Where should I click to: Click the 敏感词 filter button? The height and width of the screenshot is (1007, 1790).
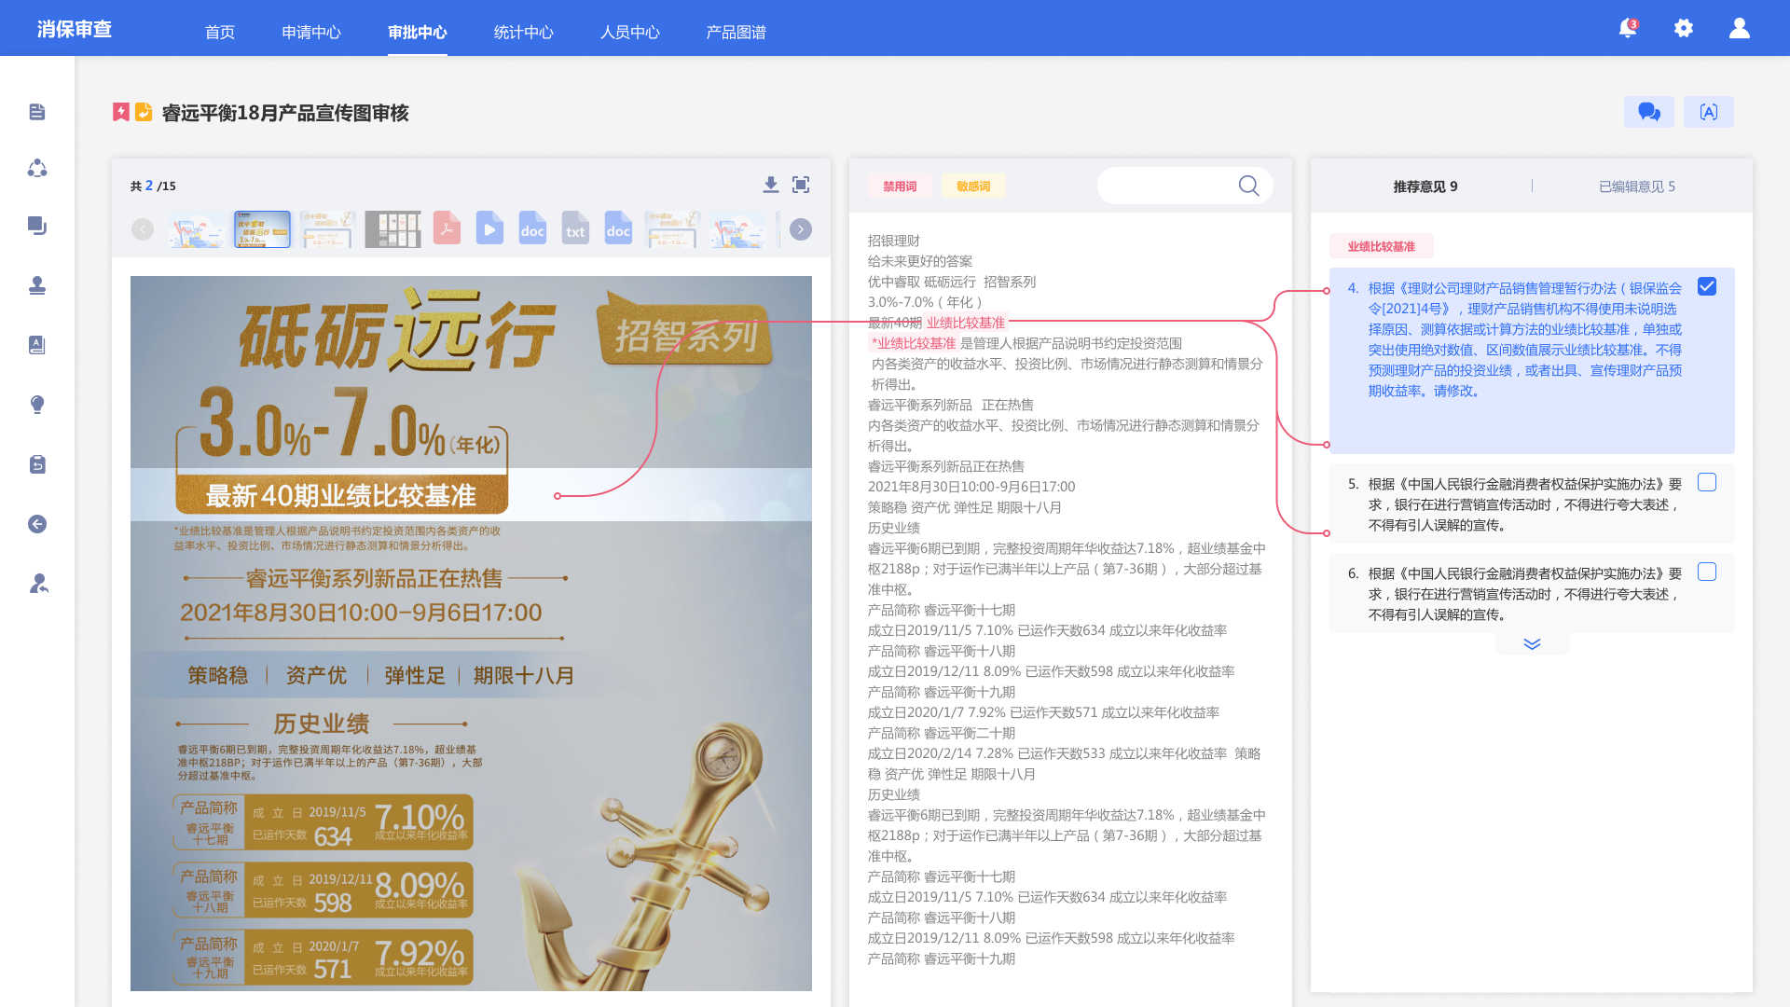(x=973, y=186)
